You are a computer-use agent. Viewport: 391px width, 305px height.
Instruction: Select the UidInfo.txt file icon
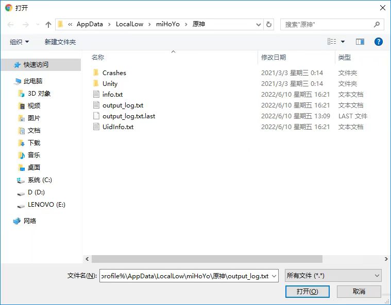click(96, 127)
